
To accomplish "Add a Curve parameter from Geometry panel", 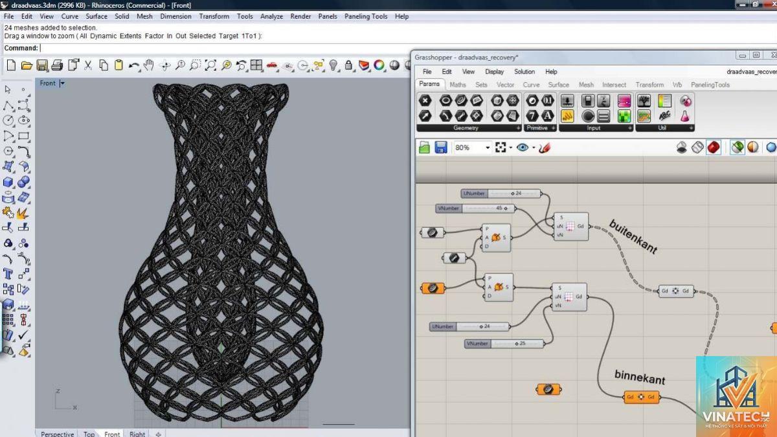I will [x=462, y=100].
